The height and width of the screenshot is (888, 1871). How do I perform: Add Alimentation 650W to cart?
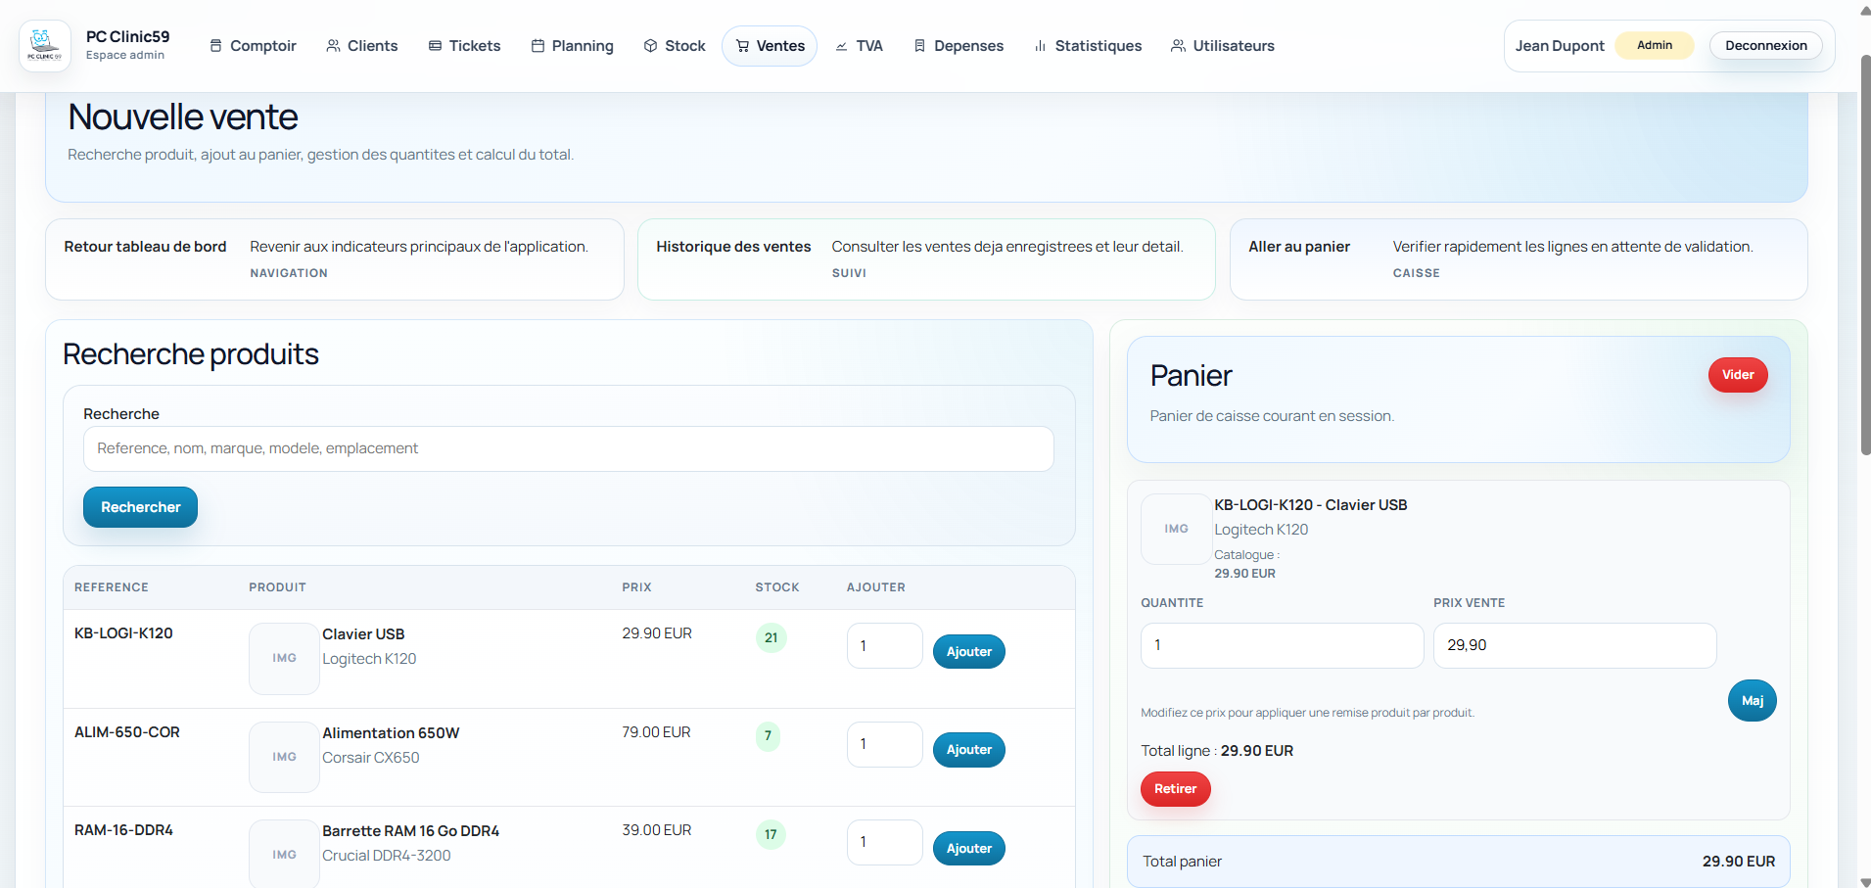(x=968, y=750)
